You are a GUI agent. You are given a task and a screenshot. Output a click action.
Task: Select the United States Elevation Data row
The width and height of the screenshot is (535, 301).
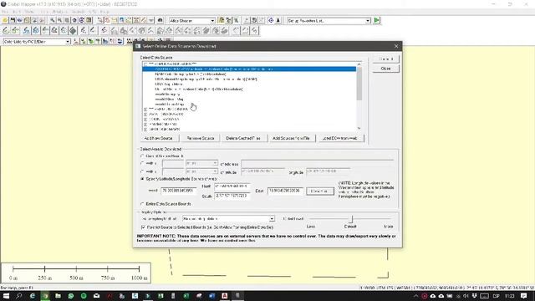pos(199,89)
